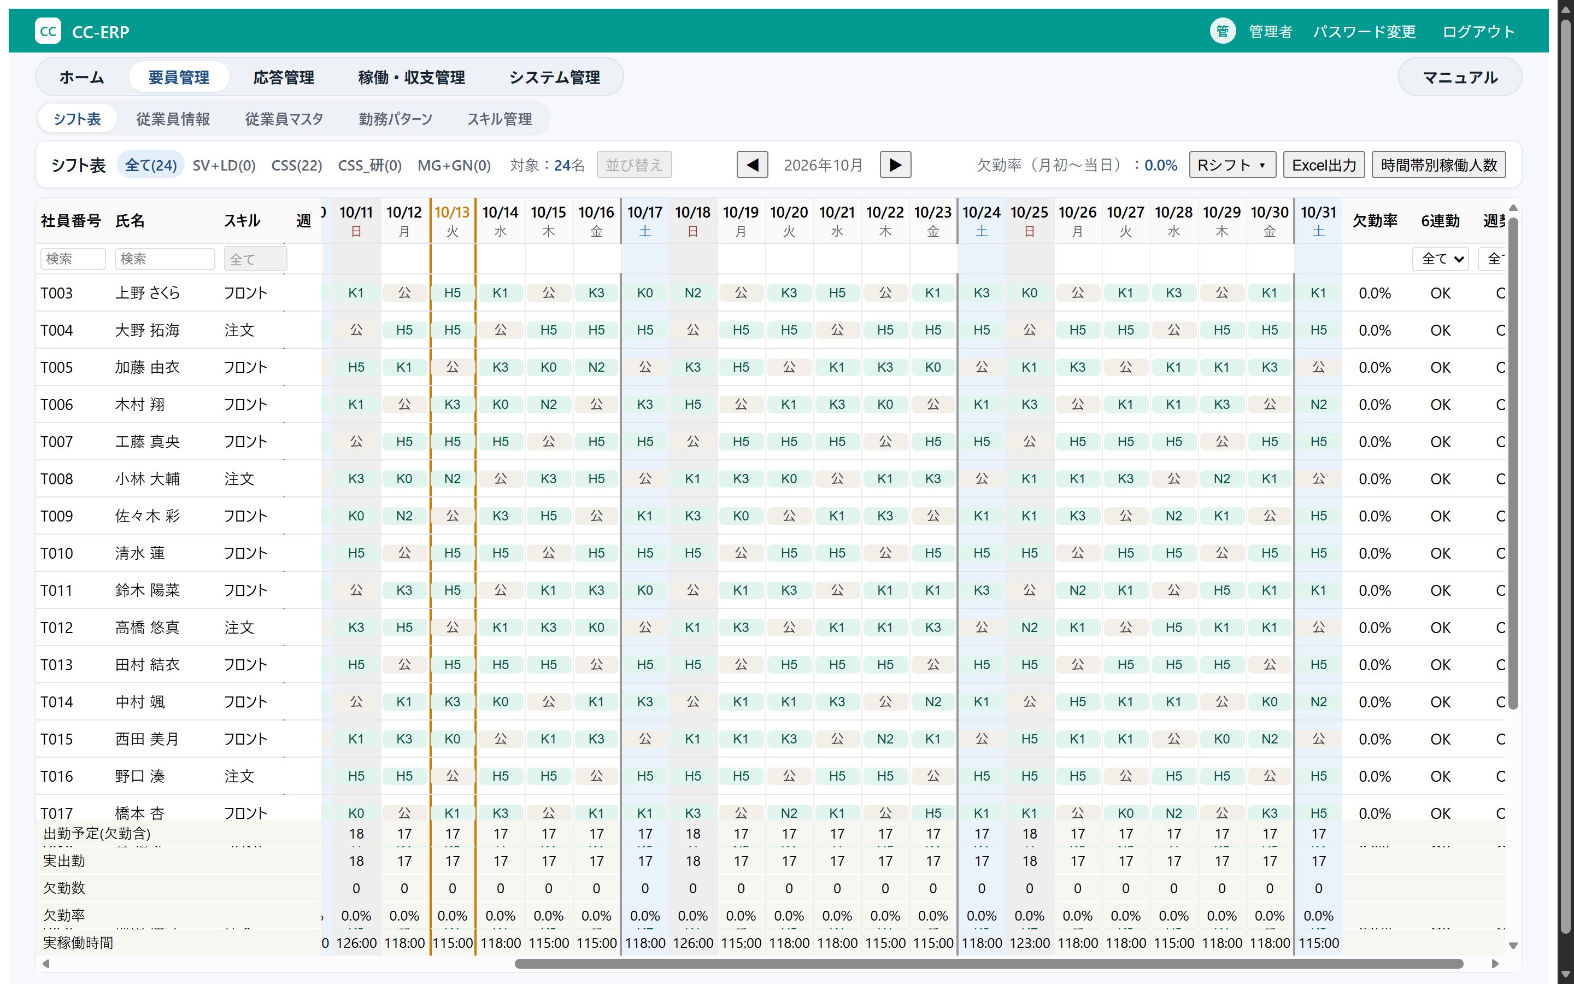Switch to 従業員情報 tab
This screenshot has height=984, width=1574.
173,119
